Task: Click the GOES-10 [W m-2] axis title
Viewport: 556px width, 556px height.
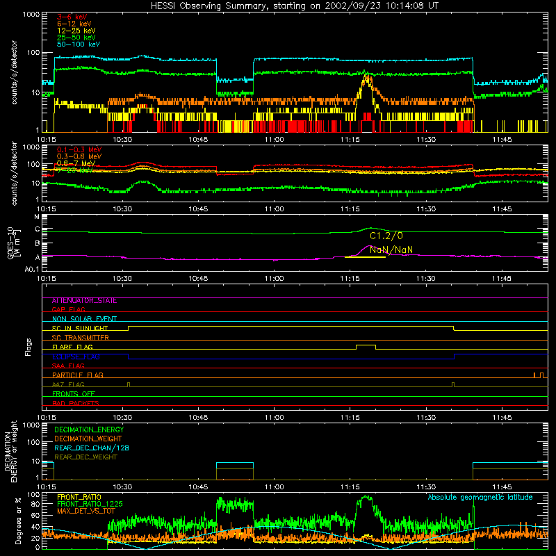Action: point(13,243)
